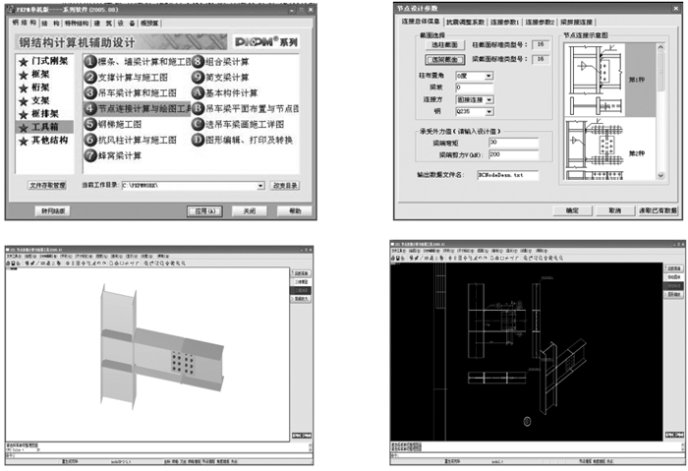This screenshot has width=688, height=471.
Task: Click the 梁端弯矩 input field
Action: [513, 143]
